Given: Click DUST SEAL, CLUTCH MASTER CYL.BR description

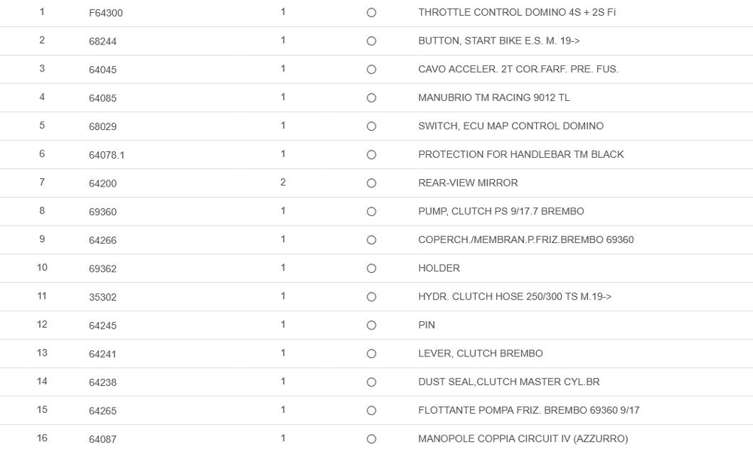Looking at the screenshot, I should (508, 382).
